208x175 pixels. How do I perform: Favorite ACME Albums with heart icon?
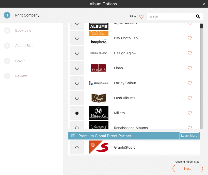coord(190,24)
